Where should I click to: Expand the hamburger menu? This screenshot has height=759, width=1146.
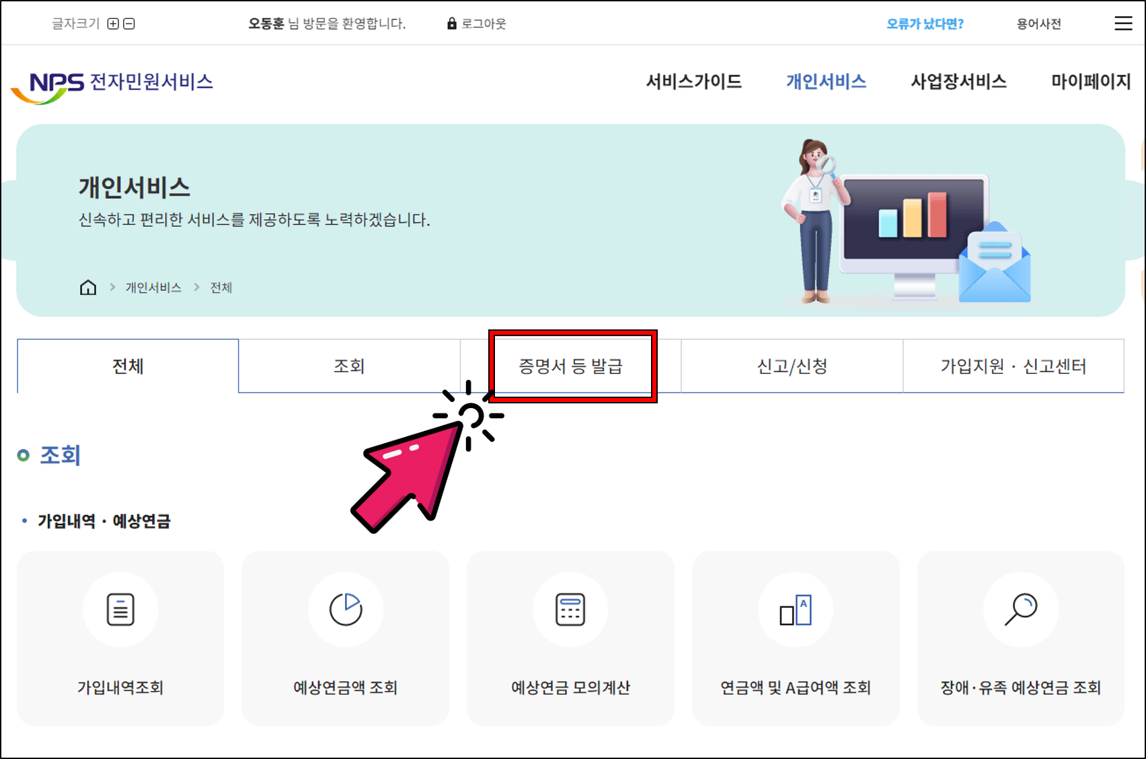[1122, 24]
